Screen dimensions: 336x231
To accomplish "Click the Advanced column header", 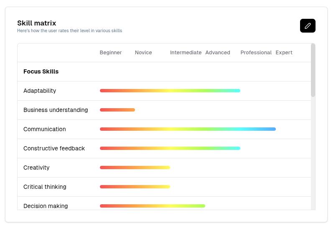I will click(x=218, y=53).
